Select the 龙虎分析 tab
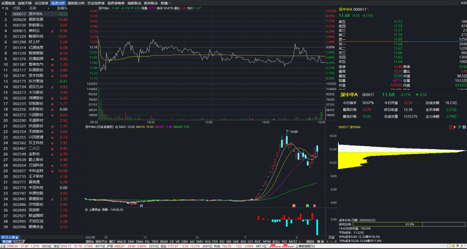 click(x=58, y=3)
